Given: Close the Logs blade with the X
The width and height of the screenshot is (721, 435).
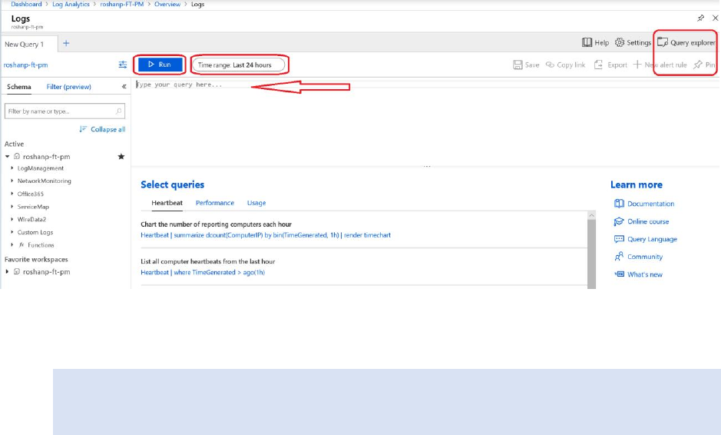Looking at the screenshot, I should (x=715, y=18).
